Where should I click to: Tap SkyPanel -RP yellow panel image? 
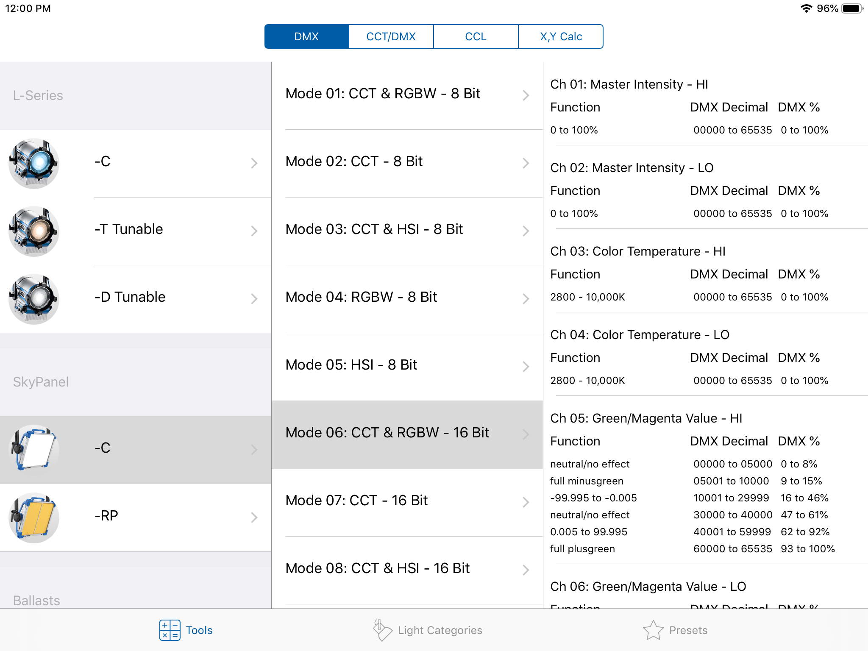(x=34, y=517)
